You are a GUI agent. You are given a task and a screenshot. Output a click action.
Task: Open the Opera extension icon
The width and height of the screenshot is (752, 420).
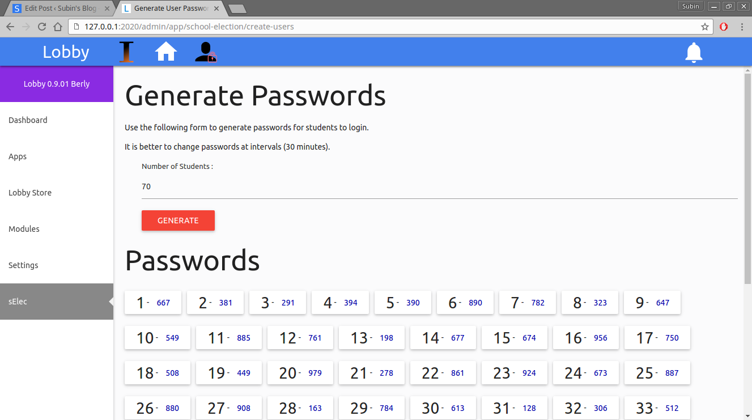pos(724,27)
